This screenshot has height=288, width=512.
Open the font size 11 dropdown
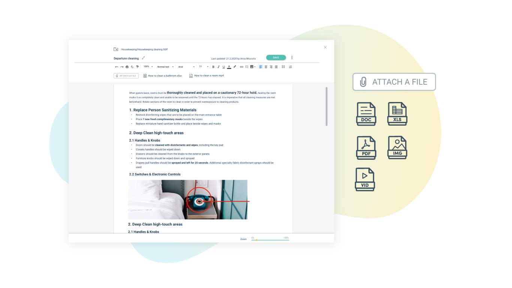tap(204, 67)
